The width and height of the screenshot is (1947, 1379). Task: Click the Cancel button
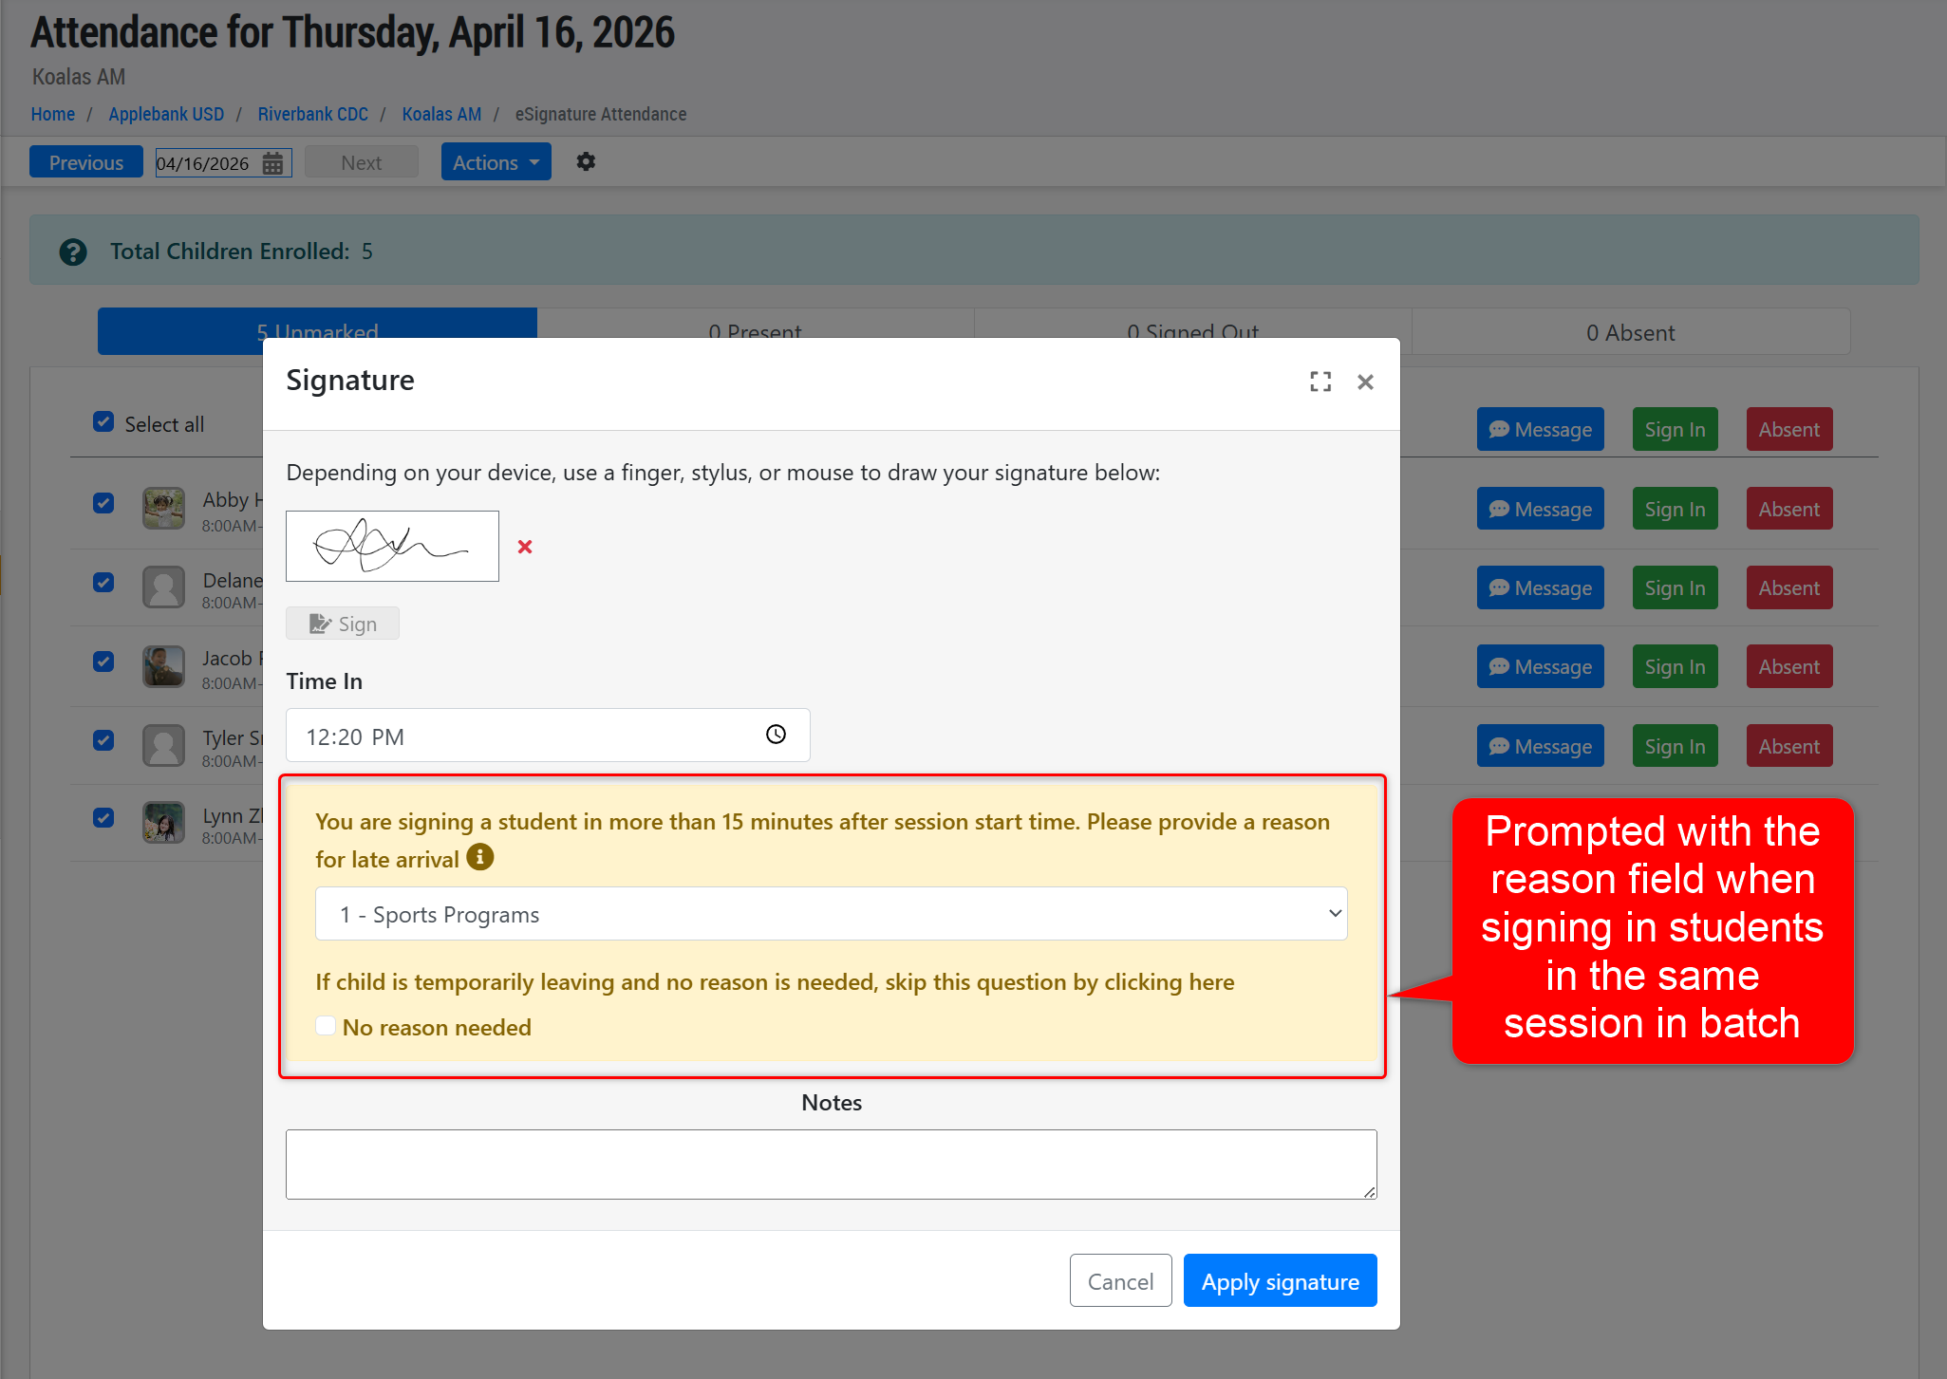tap(1120, 1281)
